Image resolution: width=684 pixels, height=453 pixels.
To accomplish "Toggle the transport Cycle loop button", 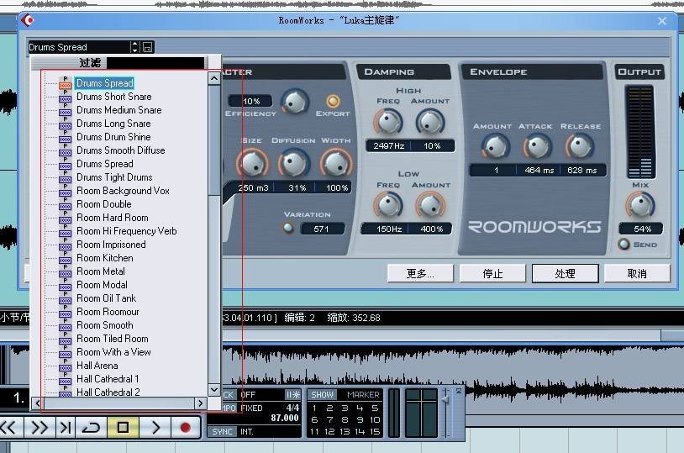I will tap(91, 427).
